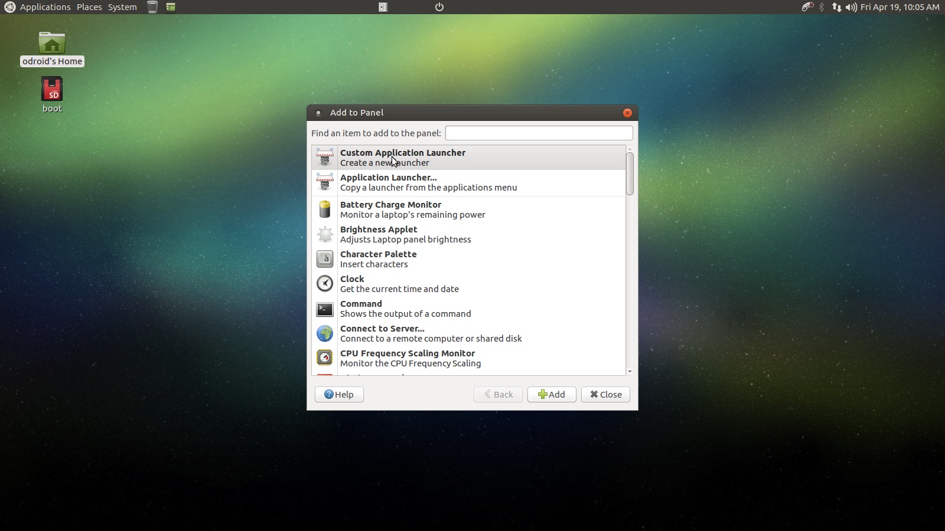Click the scrollbar down arrow

630,372
